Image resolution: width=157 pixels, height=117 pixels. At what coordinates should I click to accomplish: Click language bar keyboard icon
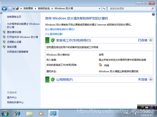147,107
